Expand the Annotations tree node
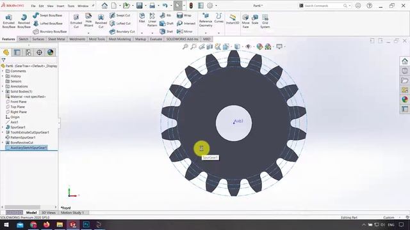This screenshot has height=230, width=410. [x=3, y=86]
